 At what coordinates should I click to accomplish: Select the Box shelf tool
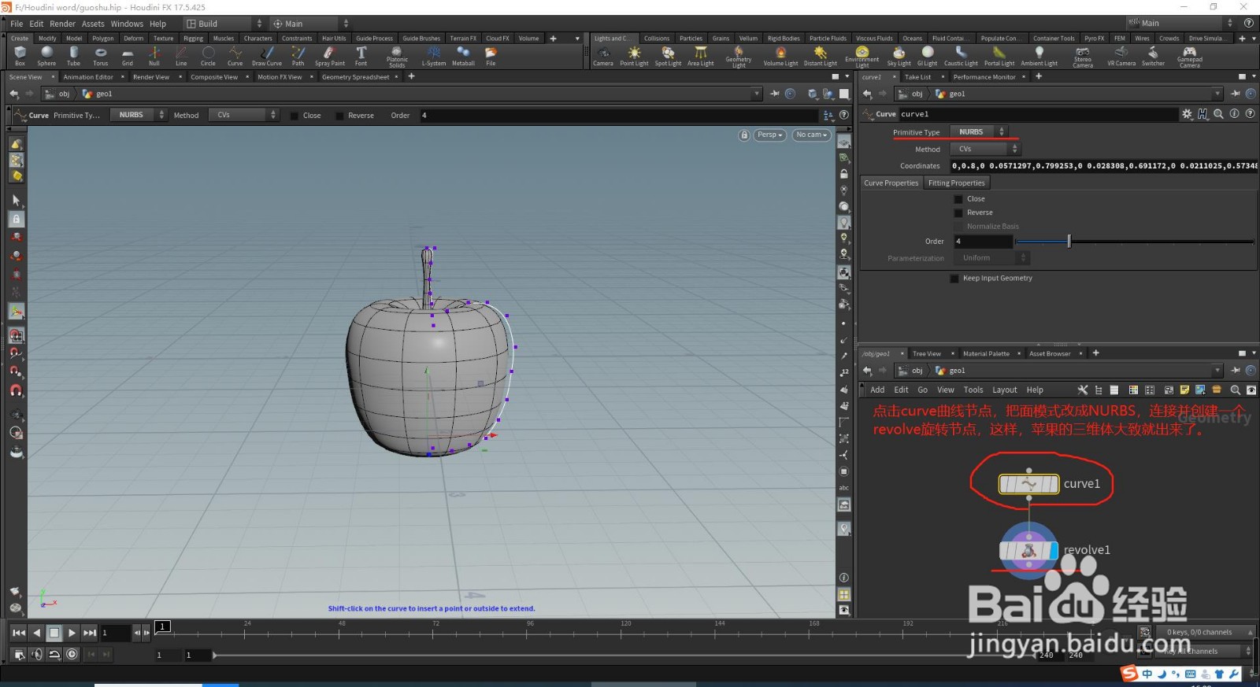click(20, 55)
